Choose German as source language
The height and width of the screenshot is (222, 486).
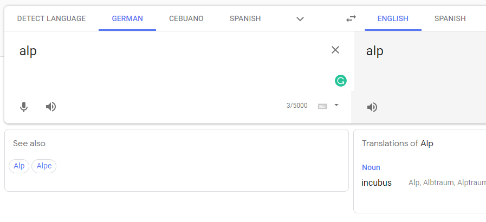[x=127, y=18]
